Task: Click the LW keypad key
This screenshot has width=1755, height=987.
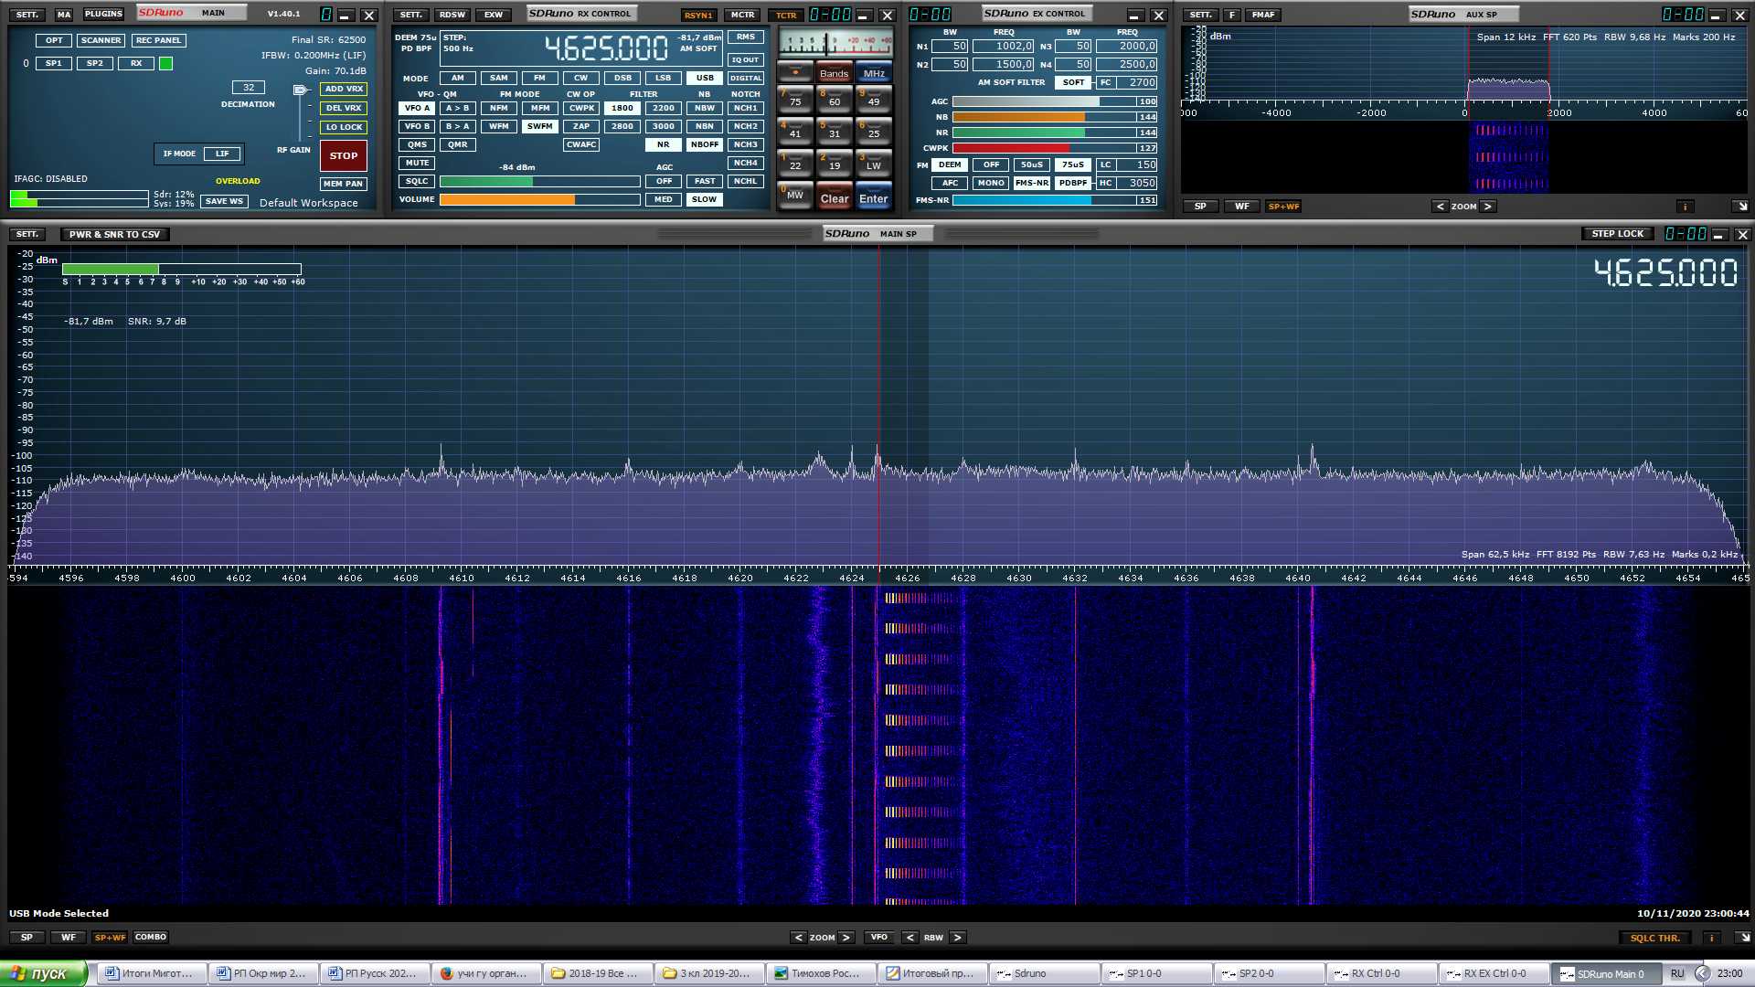Action: [874, 164]
